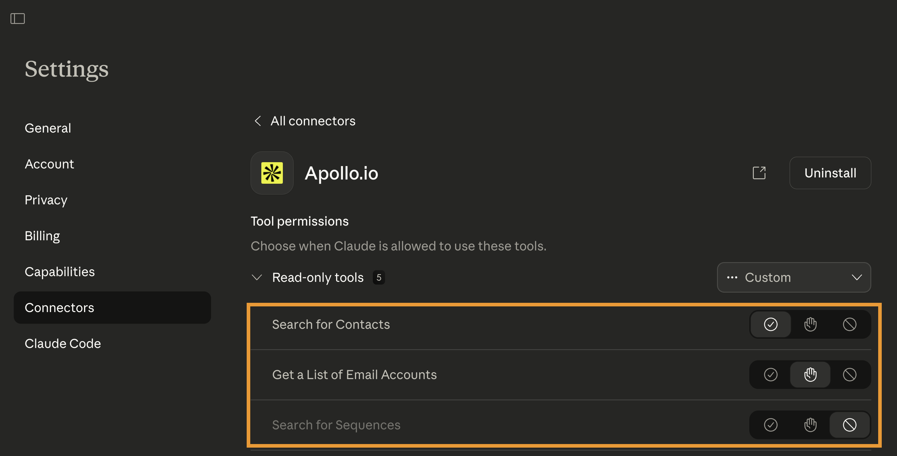Image resolution: width=897 pixels, height=456 pixels.
Task: Open the Claude Code settings tab
Action: 63,343
